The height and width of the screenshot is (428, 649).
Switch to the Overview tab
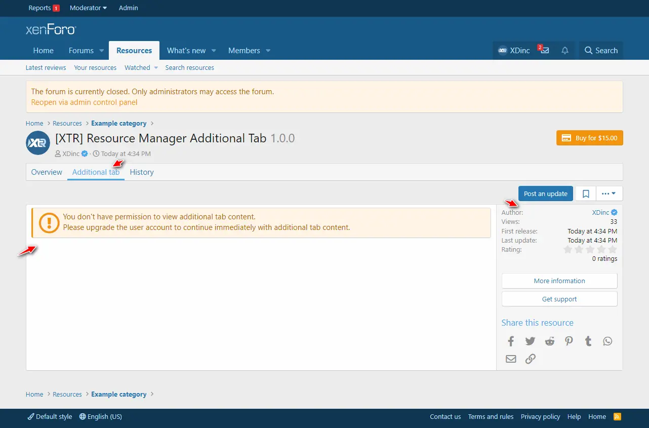pos(47,172)
